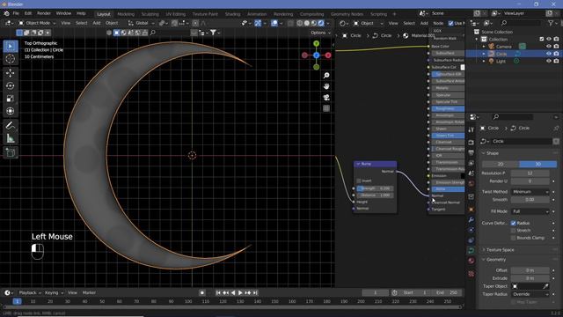This screenshot has height=317, width=563.
Task: Collapse the Shape panel
Action: (493, 153)
